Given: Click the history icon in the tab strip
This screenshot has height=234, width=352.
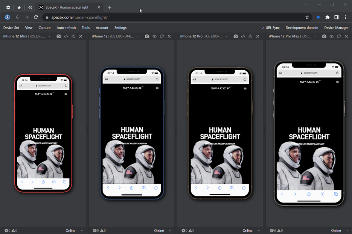Looking at the screenshot, I should (30, 8).
